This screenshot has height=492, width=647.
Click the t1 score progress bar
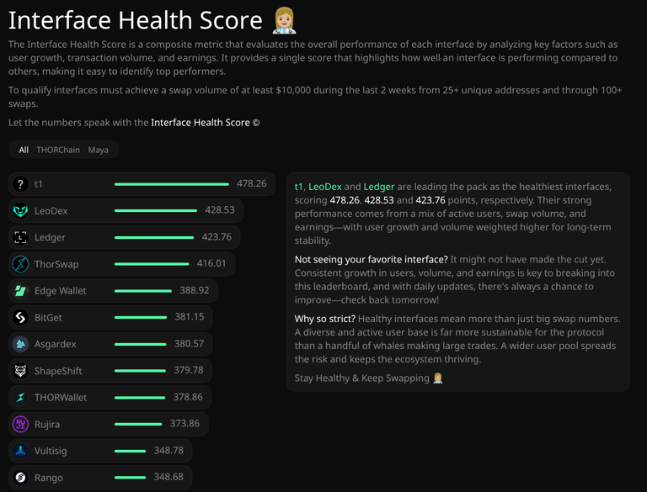(172, 184)
